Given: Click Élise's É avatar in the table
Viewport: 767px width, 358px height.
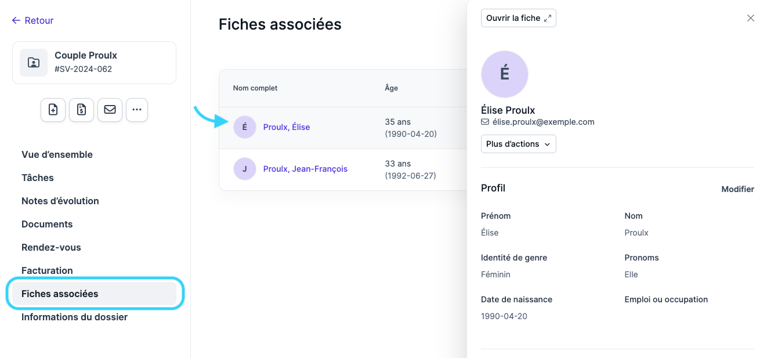Looking at the screenshot, I should click(245, 127).
